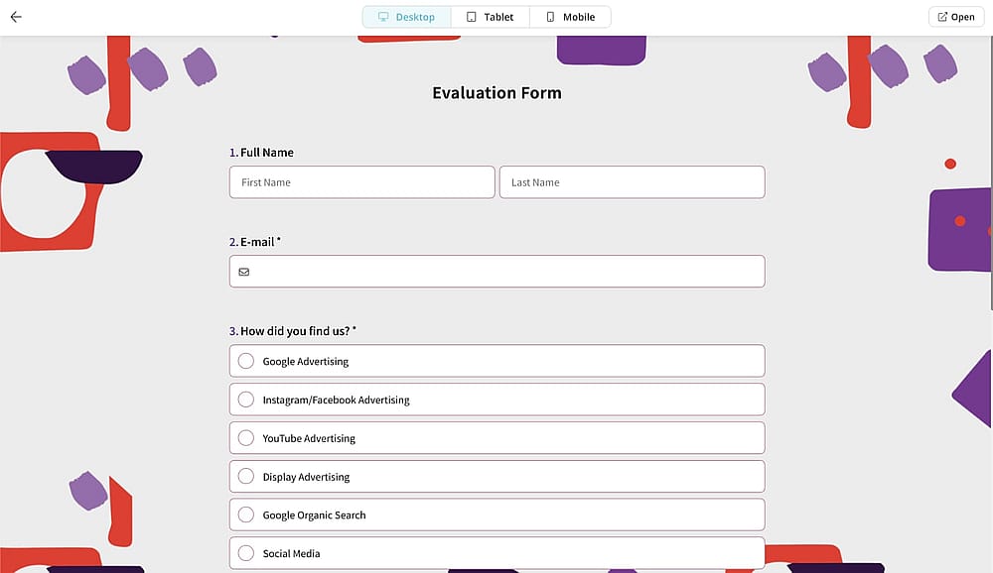
Task: Click the tablet device icon
Action: point(471,17)
